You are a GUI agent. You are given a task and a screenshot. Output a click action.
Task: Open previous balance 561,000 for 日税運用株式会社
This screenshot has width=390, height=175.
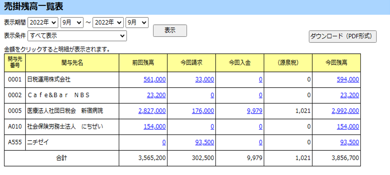[x=154, y=80]
